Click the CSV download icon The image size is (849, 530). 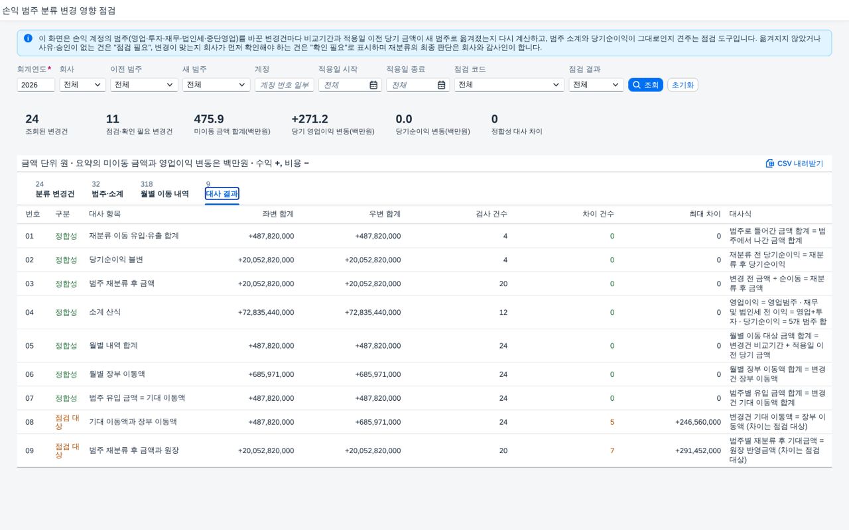click(770, 163)
